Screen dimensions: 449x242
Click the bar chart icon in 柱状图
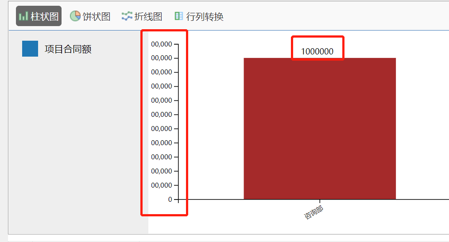pyautogui.click(x=23, y=16)
